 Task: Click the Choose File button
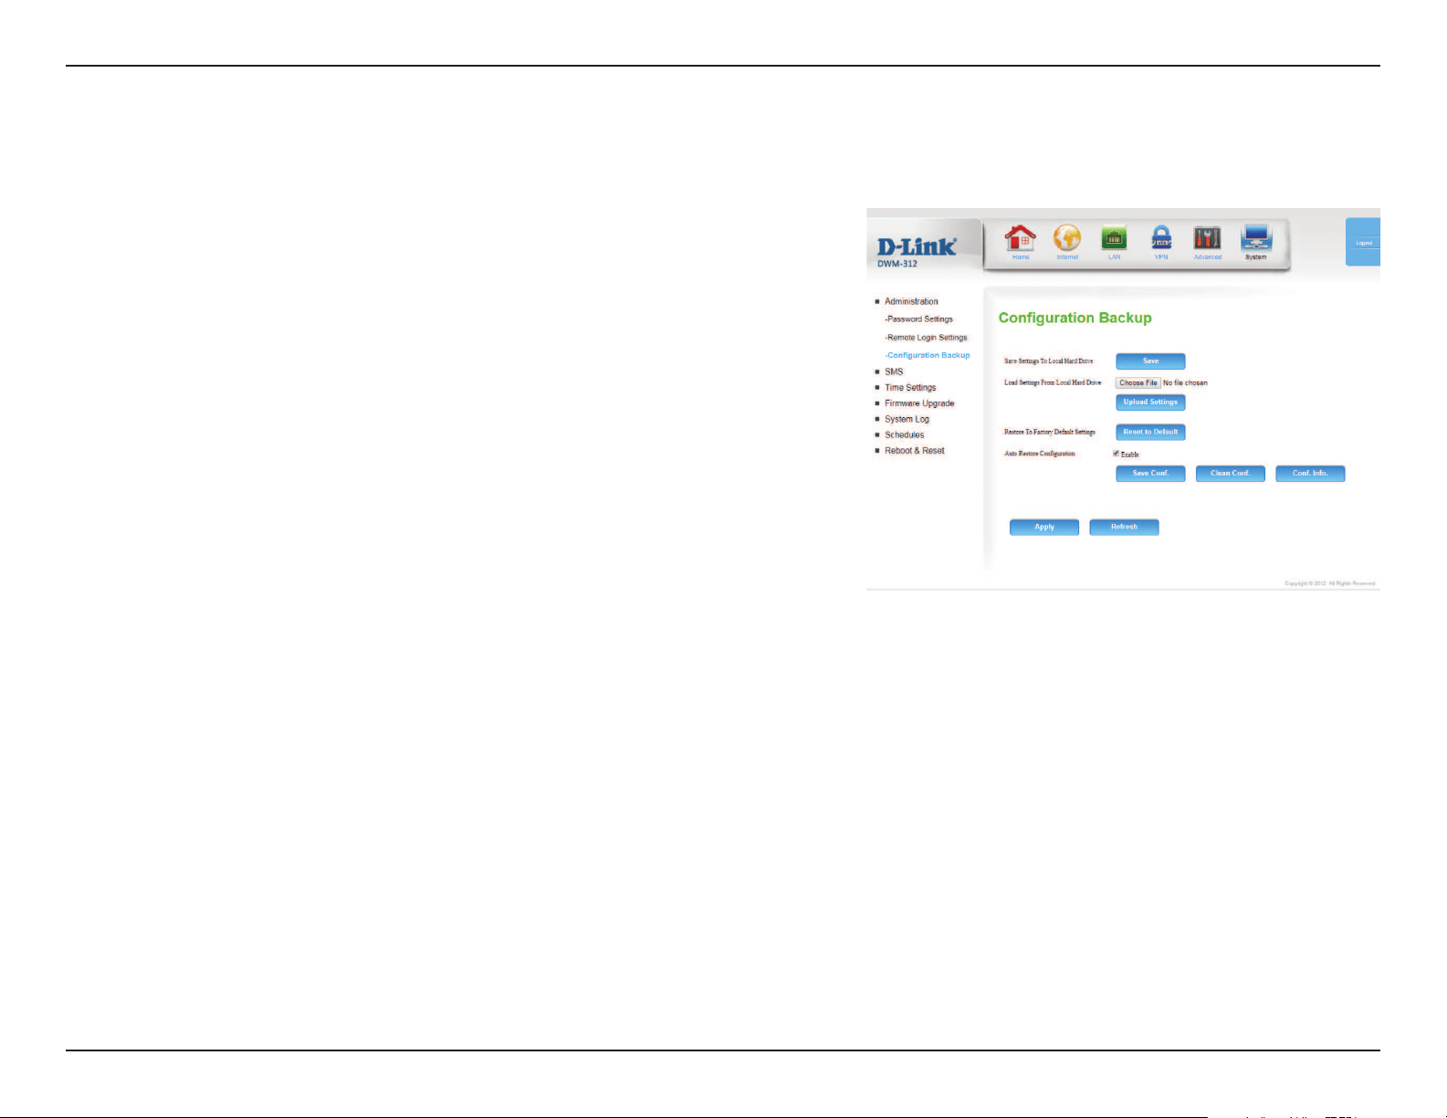1138,383
